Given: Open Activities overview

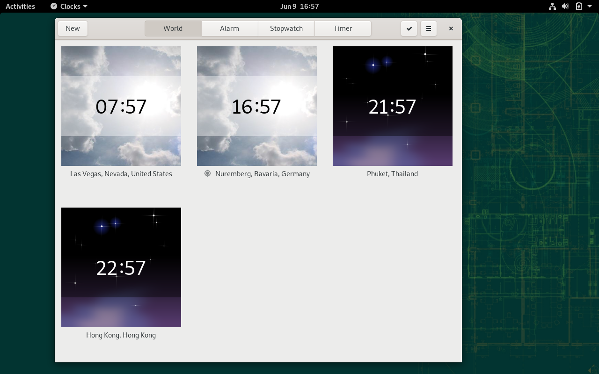Looking at the screenshot, I should (20, 7).
